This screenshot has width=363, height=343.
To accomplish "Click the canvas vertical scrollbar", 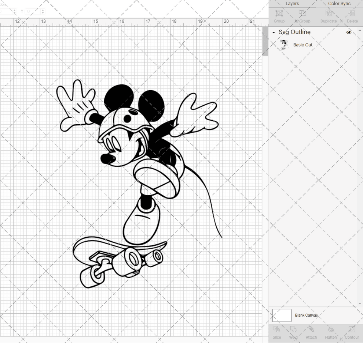I will pyautogui.click(x=265, y=40).
